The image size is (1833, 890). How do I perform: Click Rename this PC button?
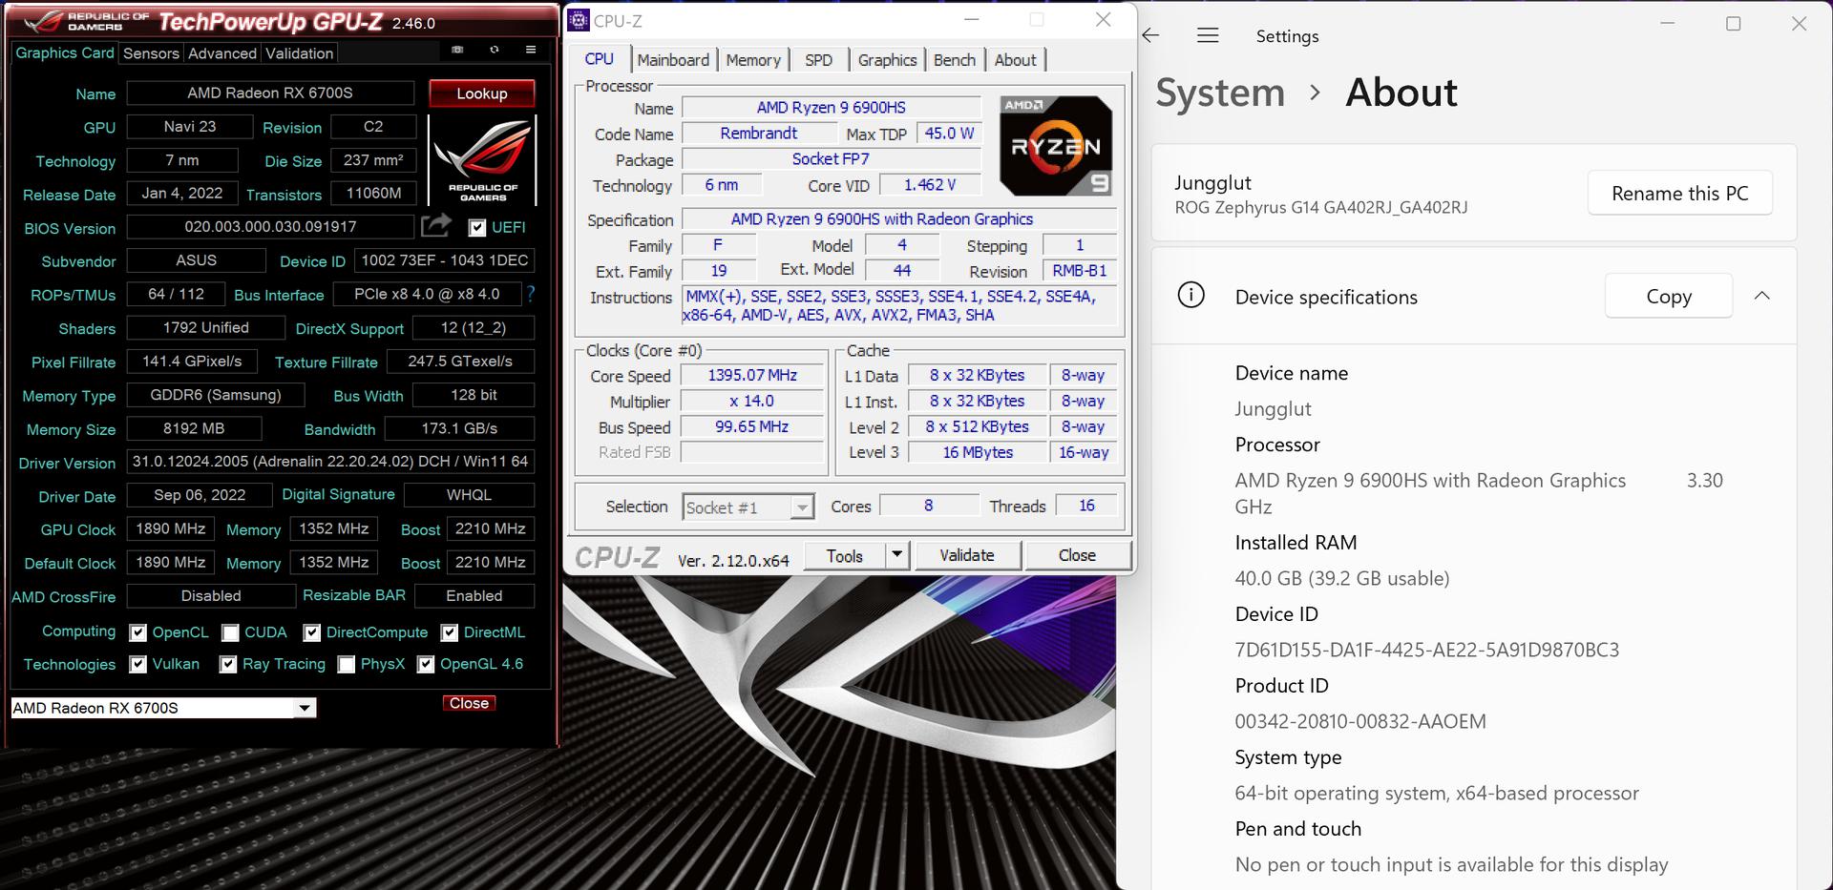(x=1680, y=194)
